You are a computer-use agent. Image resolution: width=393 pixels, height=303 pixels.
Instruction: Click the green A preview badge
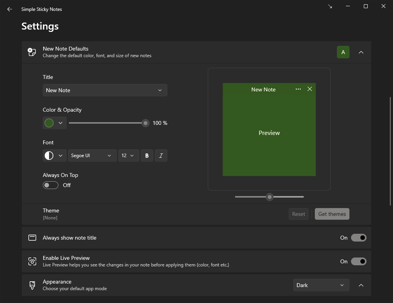[x=343, y=52]
